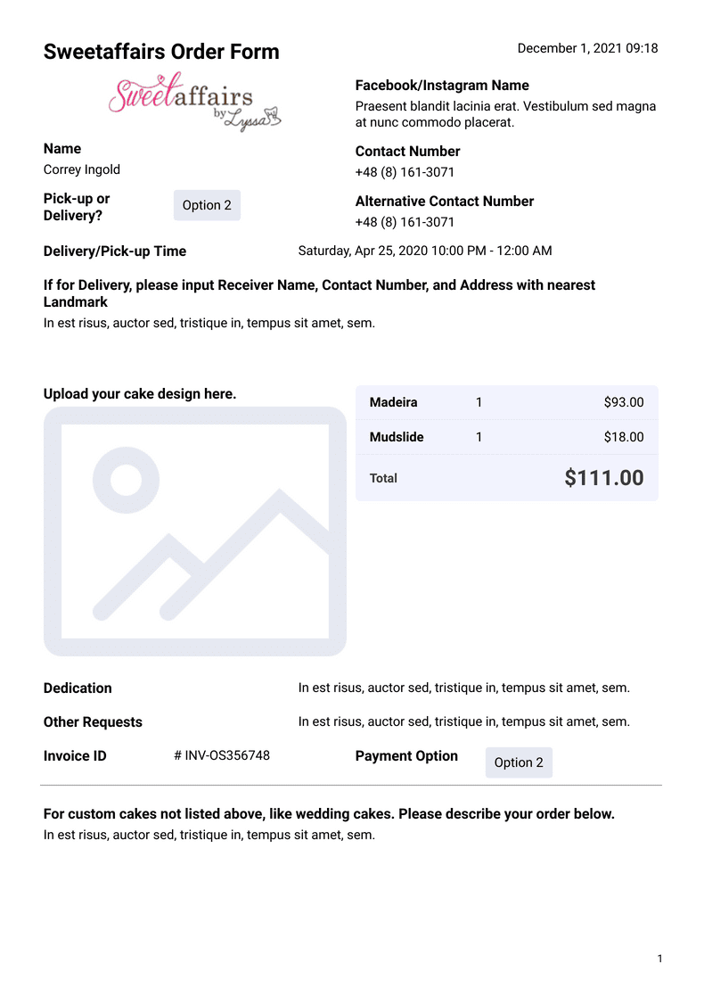This screenshot has height=997, width=704.
Task: Click the $111.00 total amount
Action: point(603,478)
